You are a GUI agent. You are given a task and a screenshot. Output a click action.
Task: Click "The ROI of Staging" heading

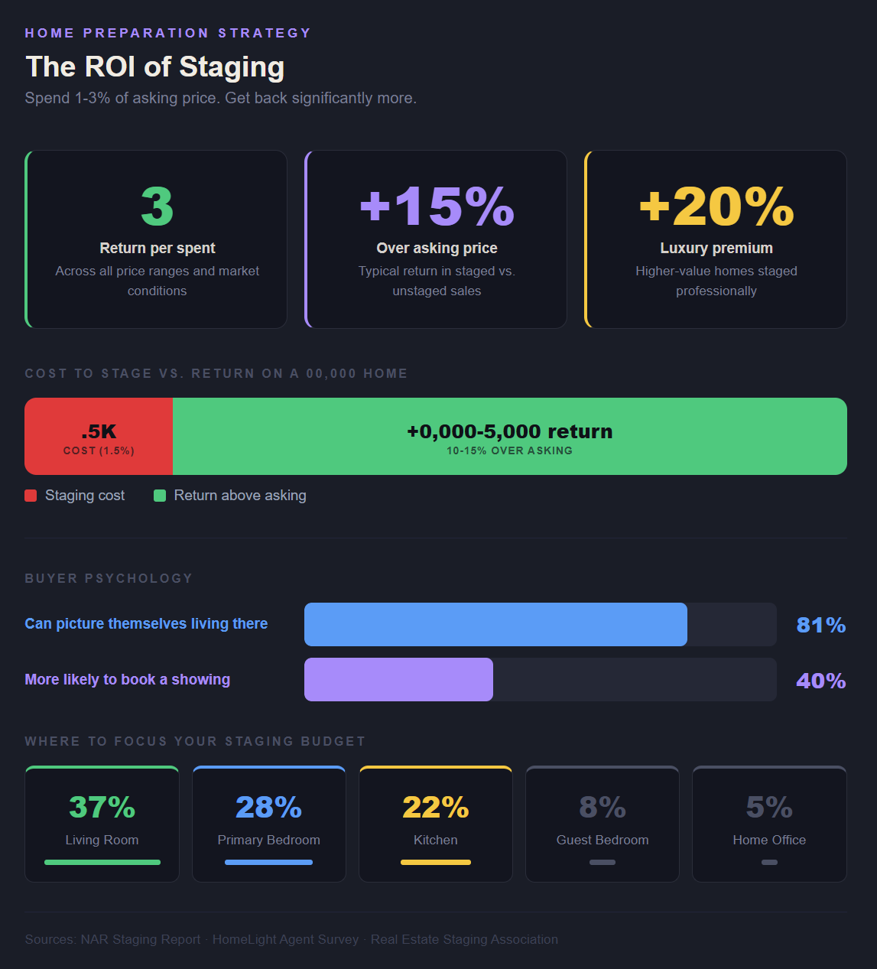(155, 67)
